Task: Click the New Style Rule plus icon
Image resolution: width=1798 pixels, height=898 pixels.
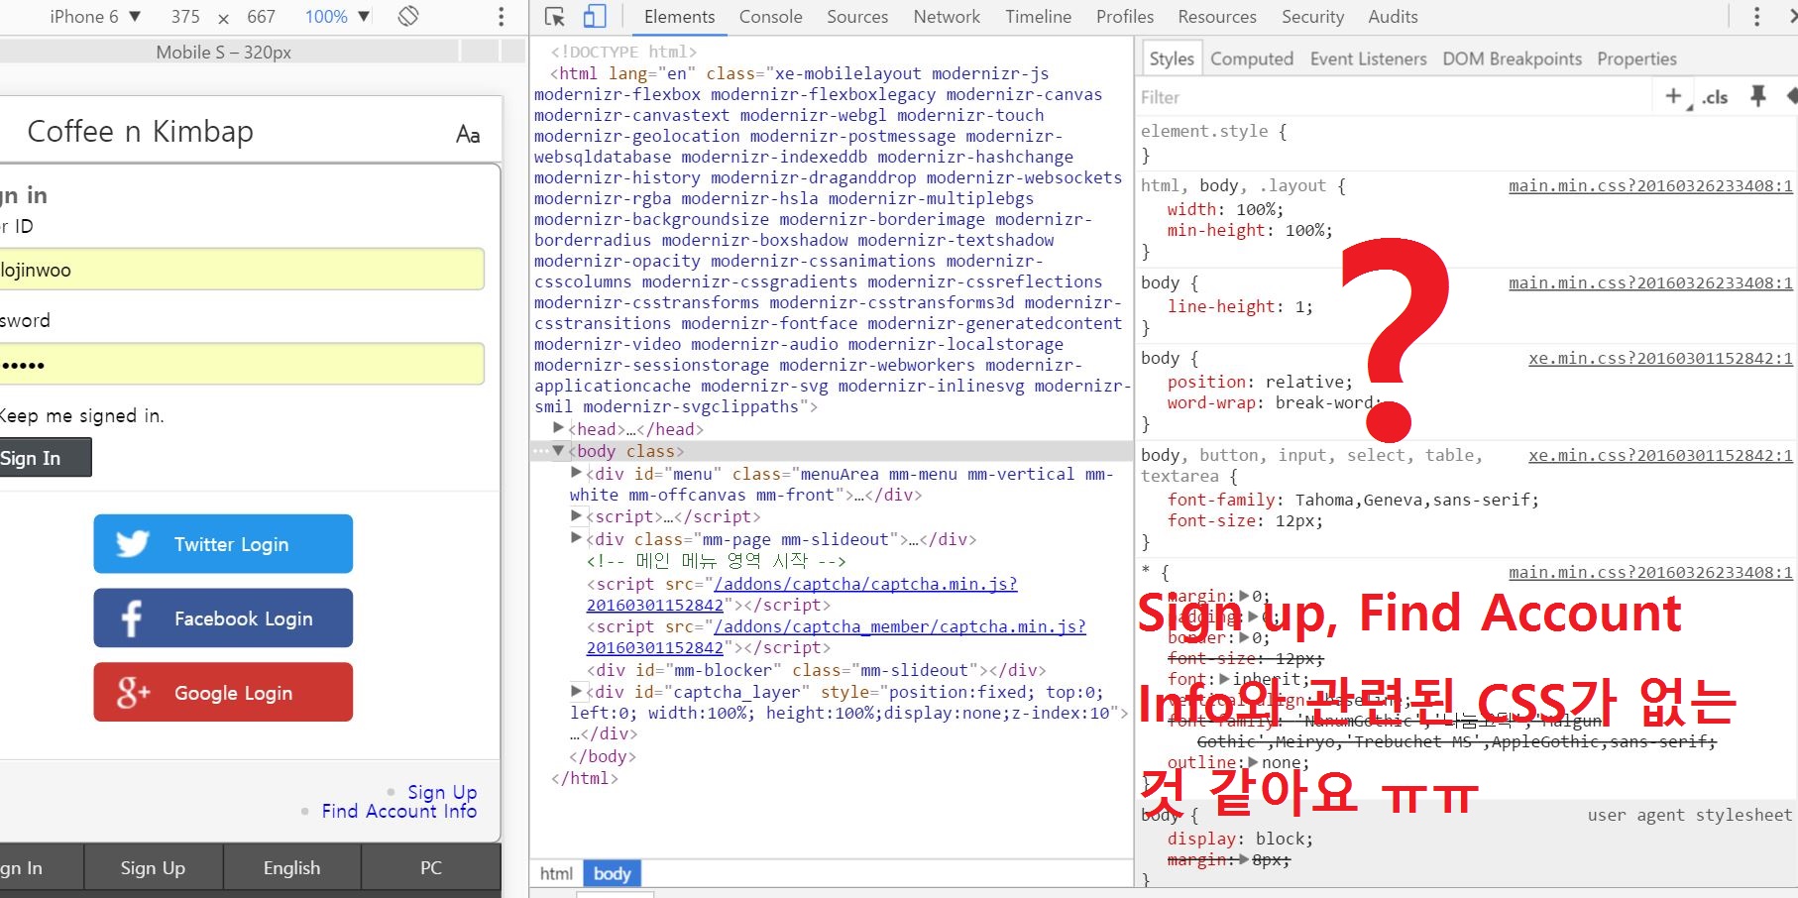Action: (1672, 96)
